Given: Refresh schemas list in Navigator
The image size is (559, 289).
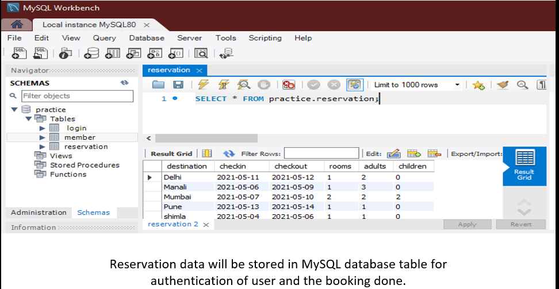Looking at the screenshot, I should (x=124, y=83).
